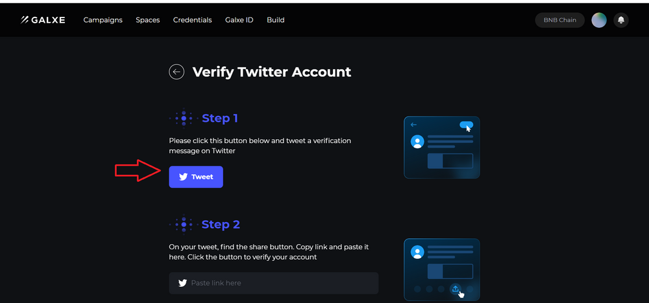The width and height of the screenshot is (649, 303).
Task: Click the Twitter bird icon on the Tweet button
Action: (184, 177)
